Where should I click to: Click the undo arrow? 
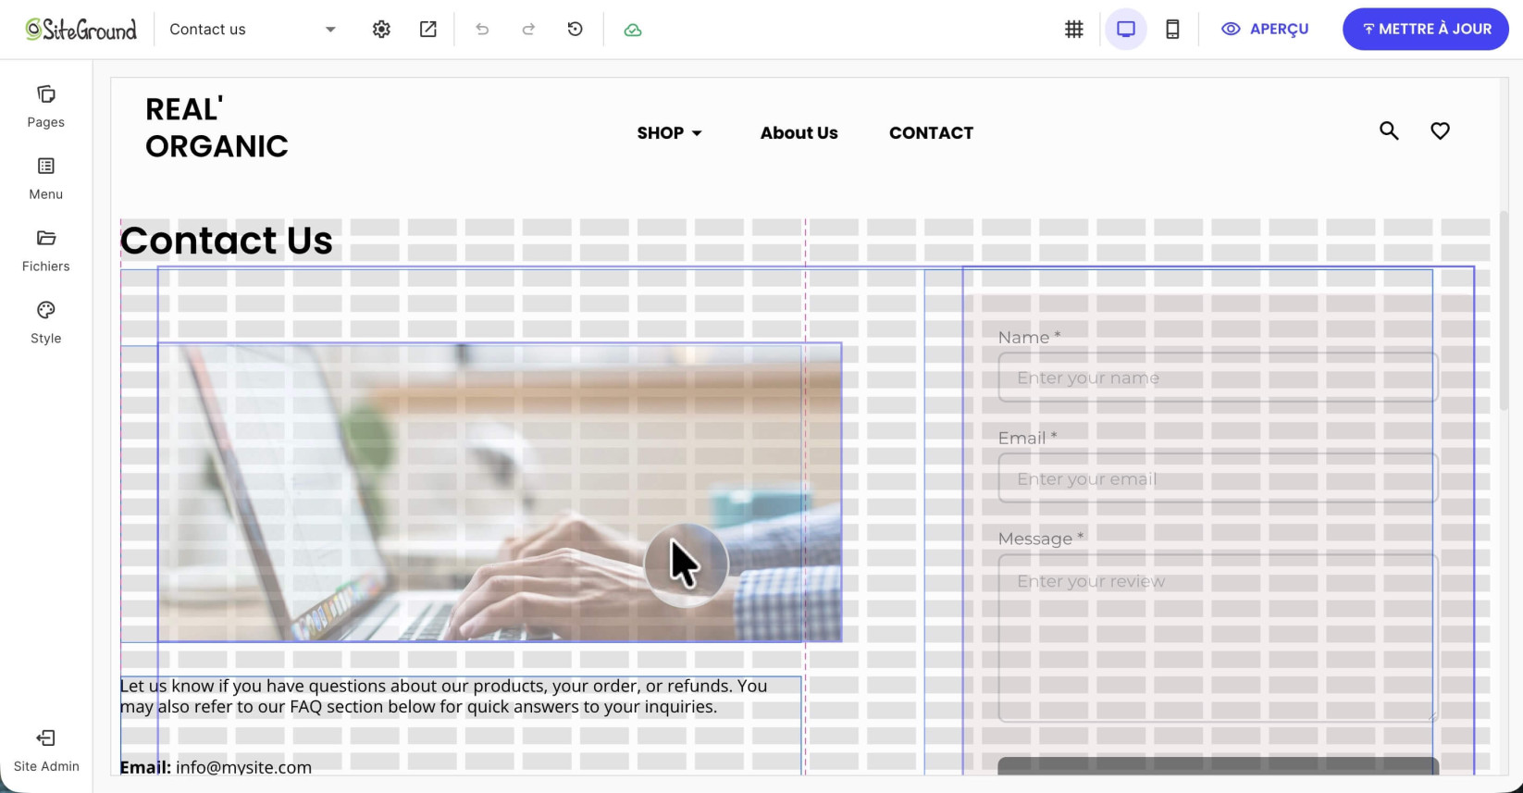pyautogui.click(x=482, y=30)
